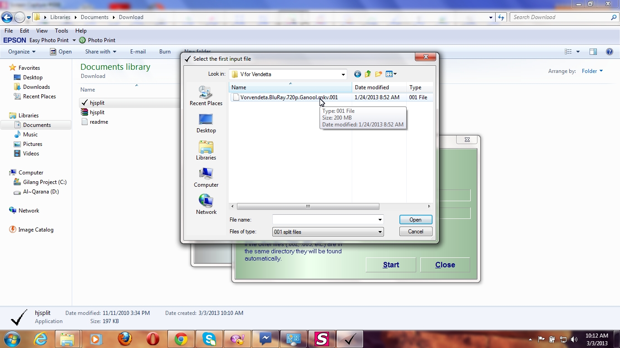Click Cancel in file dialog
This screenshot has height=348, width=620.
pyautogui.click(x=415, y=232)
